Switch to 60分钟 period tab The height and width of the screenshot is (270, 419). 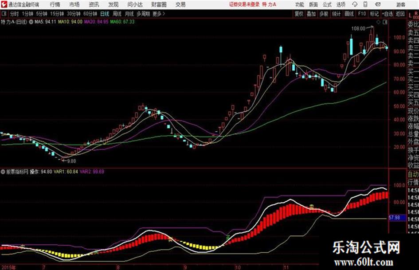(x=90, y=14)
